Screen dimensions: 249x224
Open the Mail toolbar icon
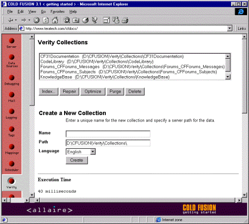coord(116,20)
